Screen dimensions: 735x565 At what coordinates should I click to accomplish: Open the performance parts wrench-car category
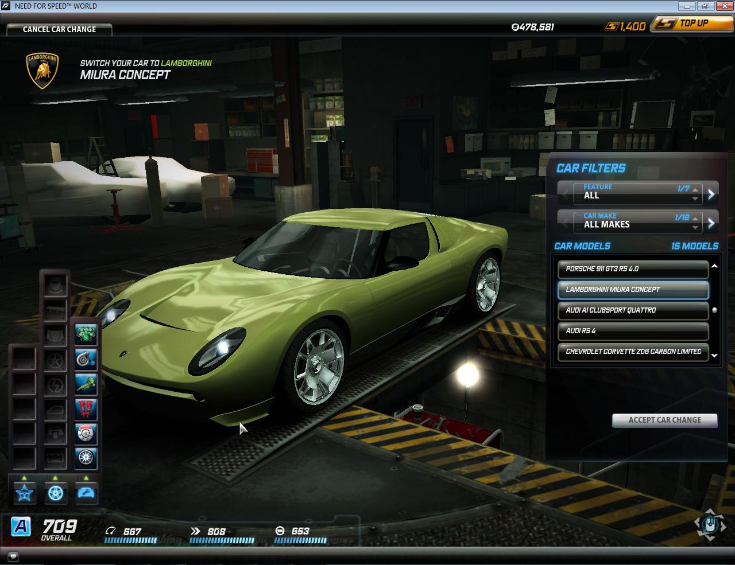(86, 493)
